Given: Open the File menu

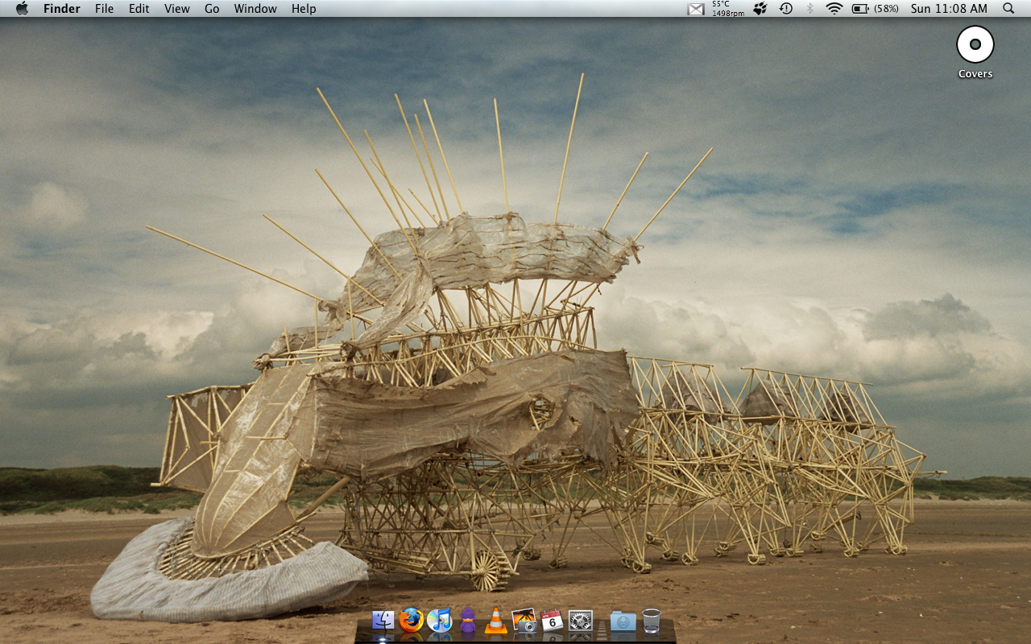Looking at the screenshot, I should click(104, 9).
